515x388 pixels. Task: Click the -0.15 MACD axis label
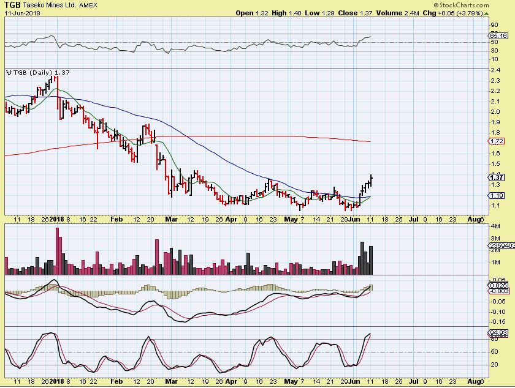point(498,322)
